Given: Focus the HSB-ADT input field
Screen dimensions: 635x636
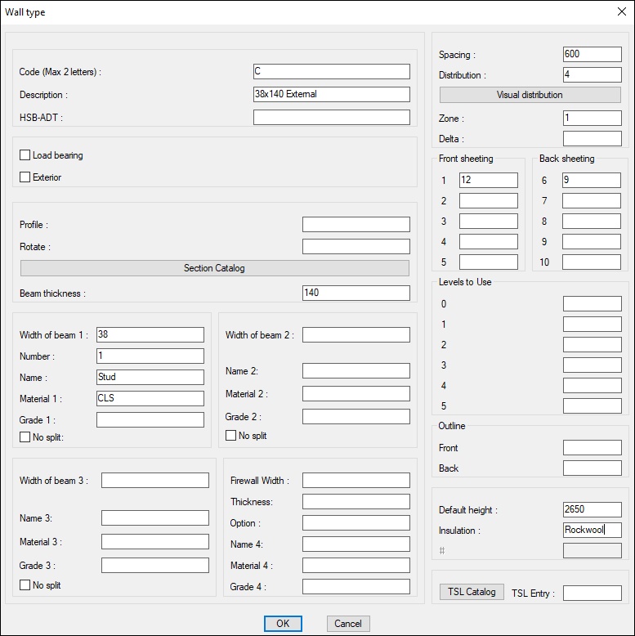Looking at the screenshot, I should click(x=331, y=117).
